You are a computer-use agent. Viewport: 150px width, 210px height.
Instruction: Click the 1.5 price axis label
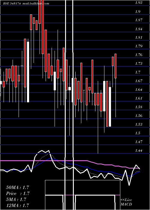138,133
